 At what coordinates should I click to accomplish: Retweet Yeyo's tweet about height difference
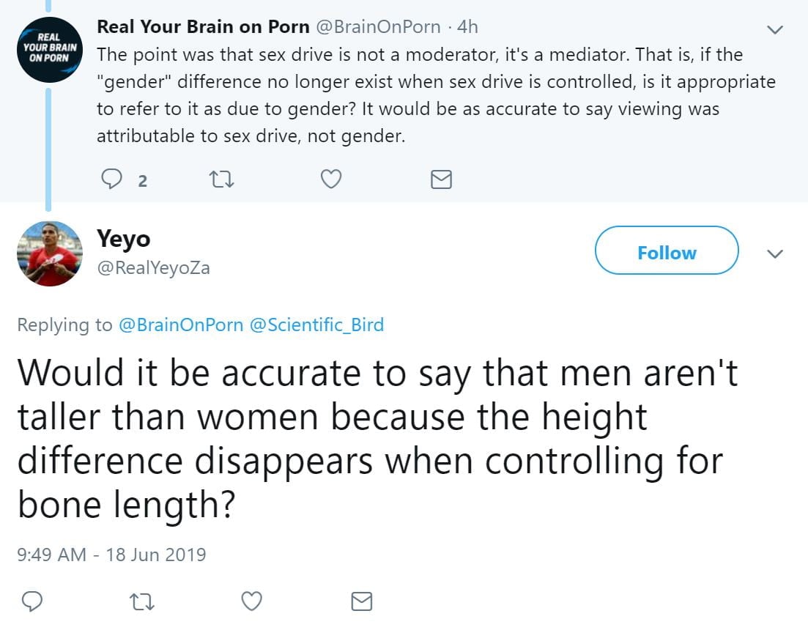coord(141,601)
